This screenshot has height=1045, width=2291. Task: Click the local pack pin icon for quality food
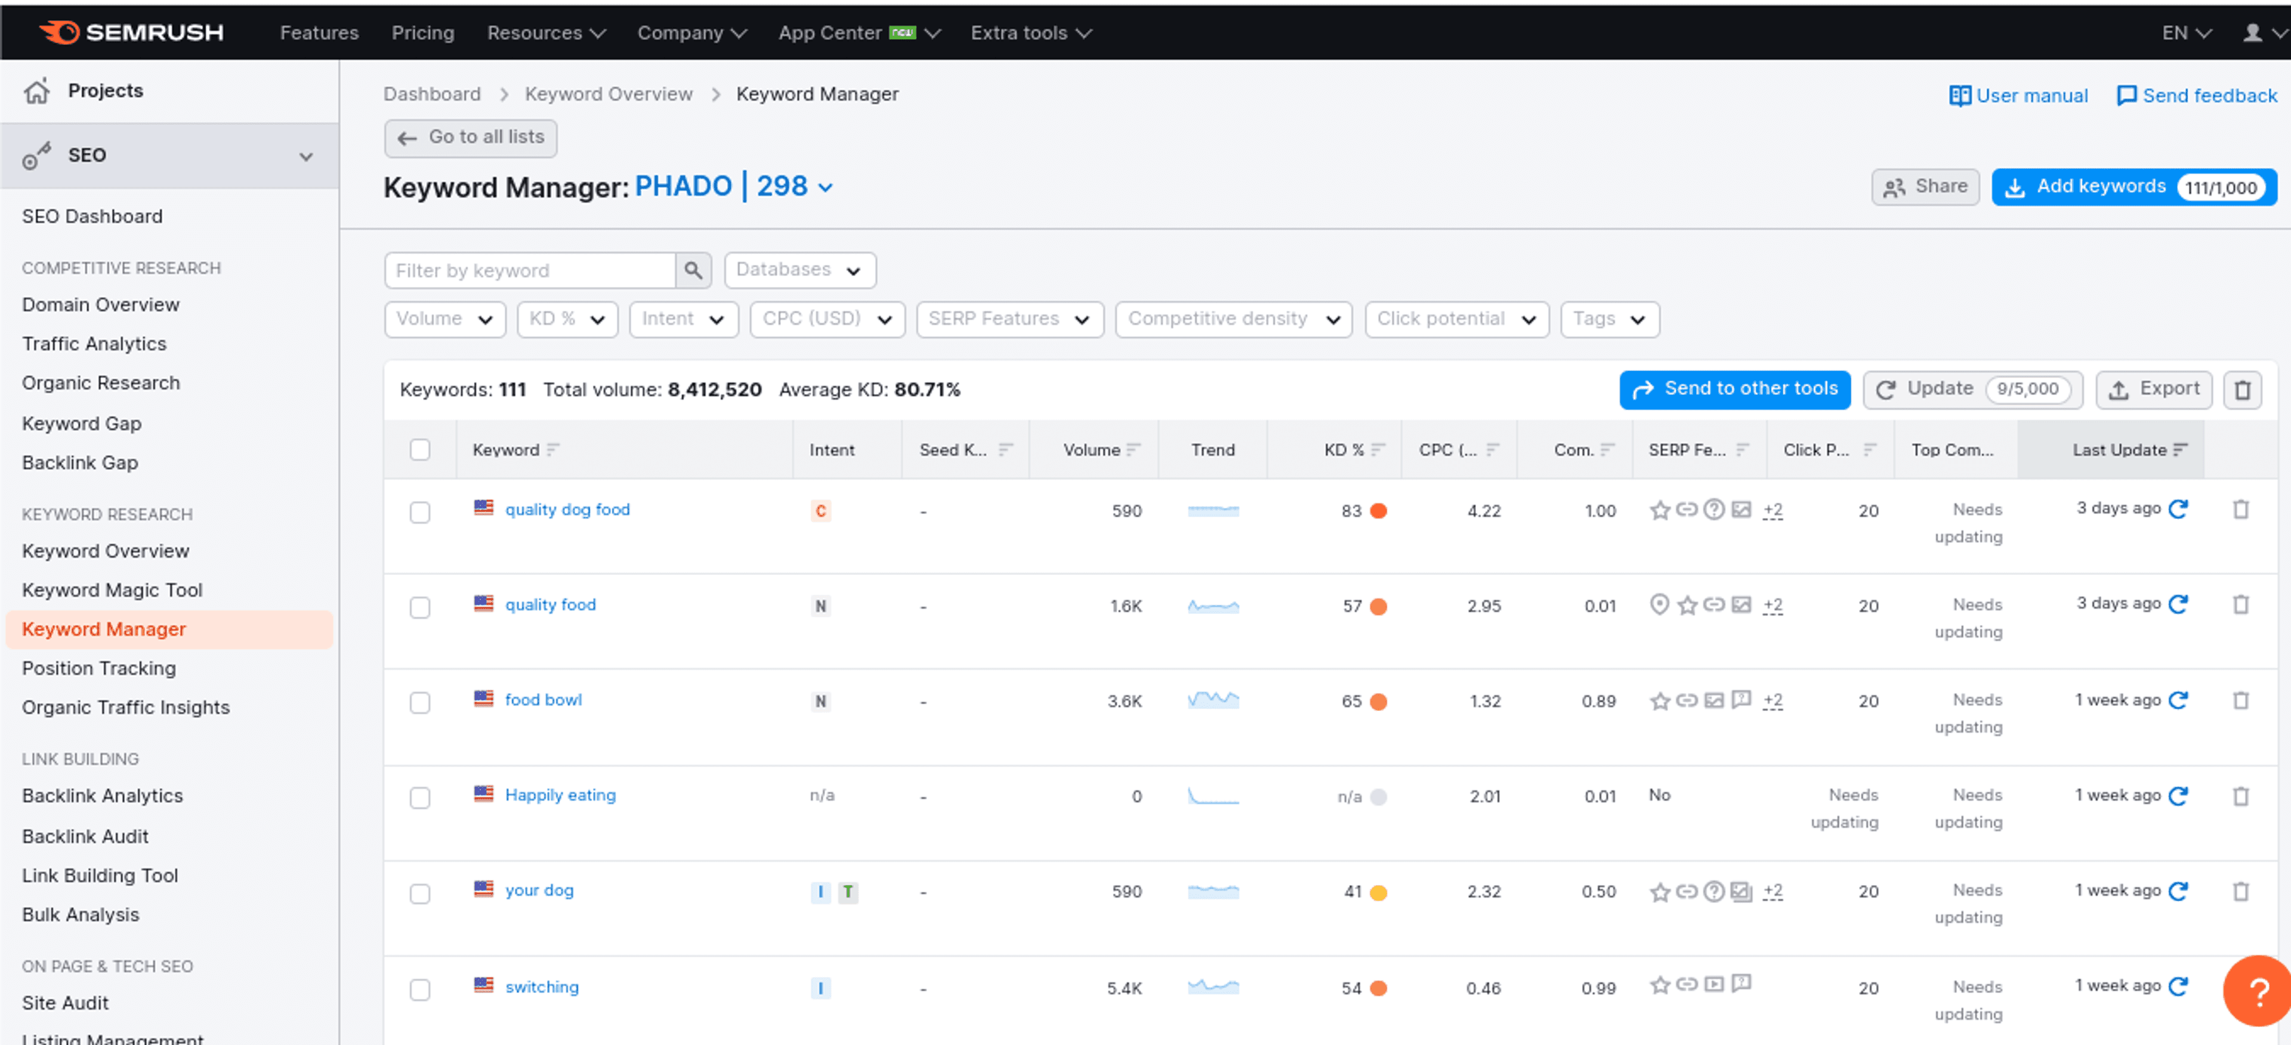(1659, 605)
